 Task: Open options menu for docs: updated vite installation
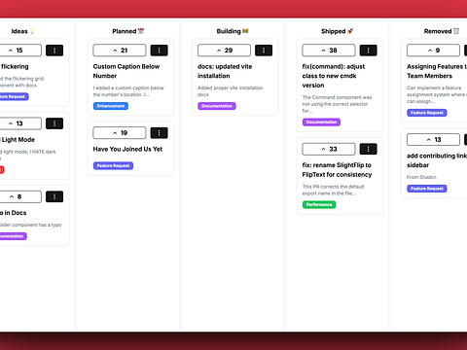coord(264,51)
